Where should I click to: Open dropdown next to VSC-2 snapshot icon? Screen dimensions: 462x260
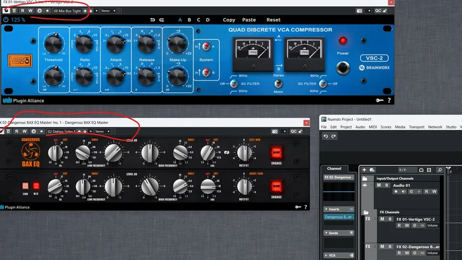pos(369,10)
